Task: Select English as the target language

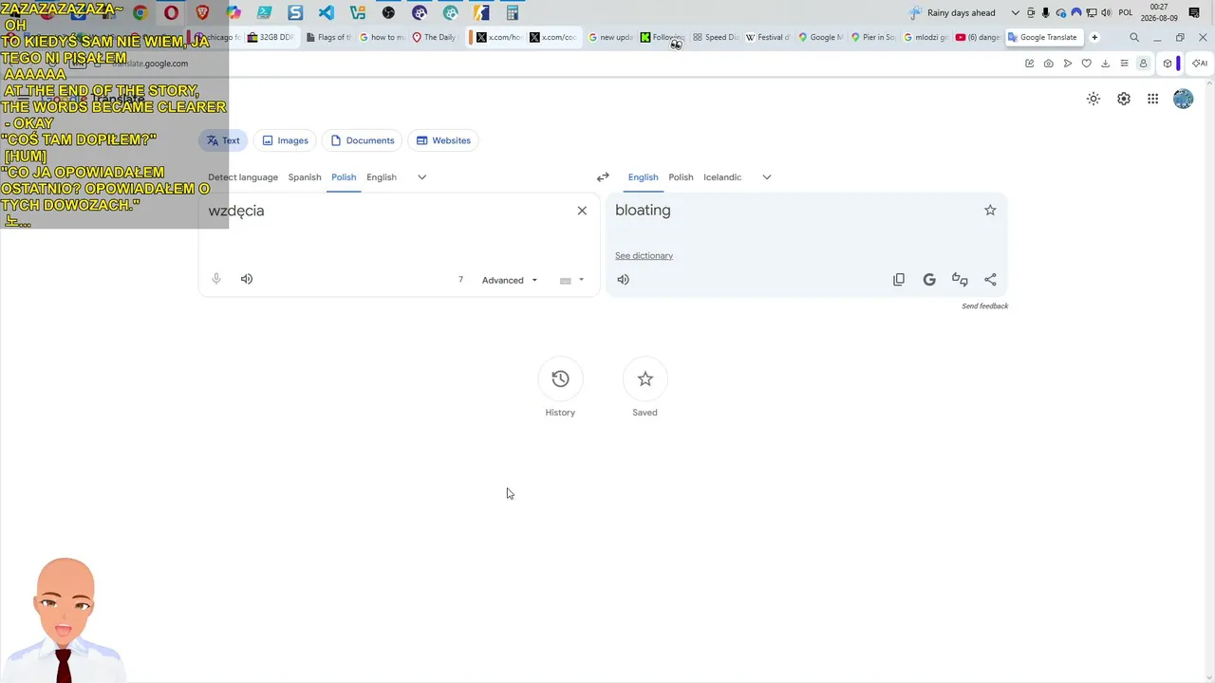Action: pyautogui.click(x=643, y=177)
